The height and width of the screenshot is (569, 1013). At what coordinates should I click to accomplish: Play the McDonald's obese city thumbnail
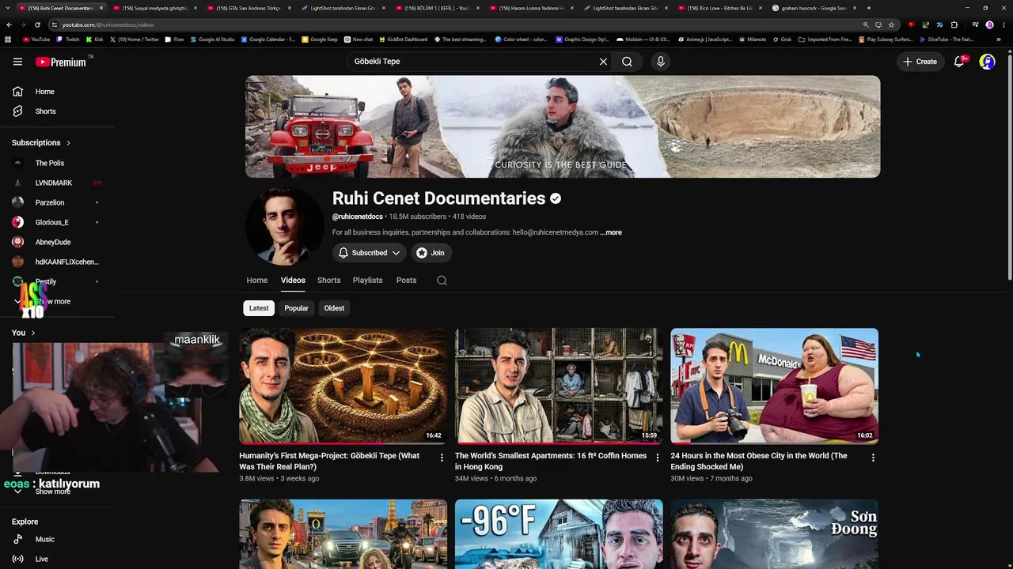click(775, 386)
